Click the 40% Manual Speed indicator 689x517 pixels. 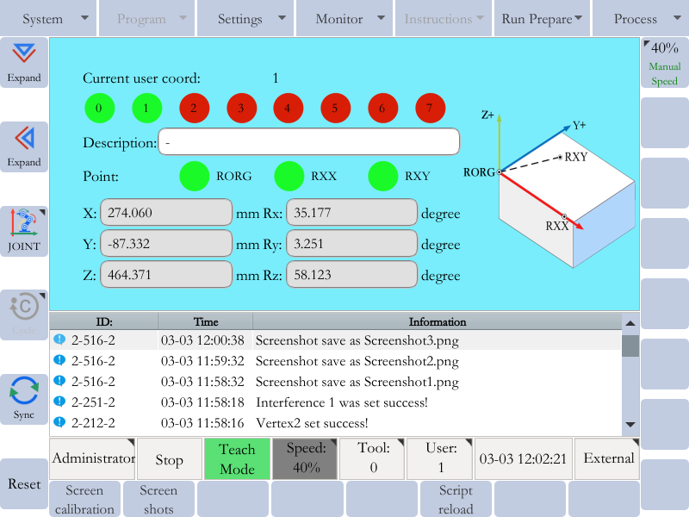click(664, 63)
